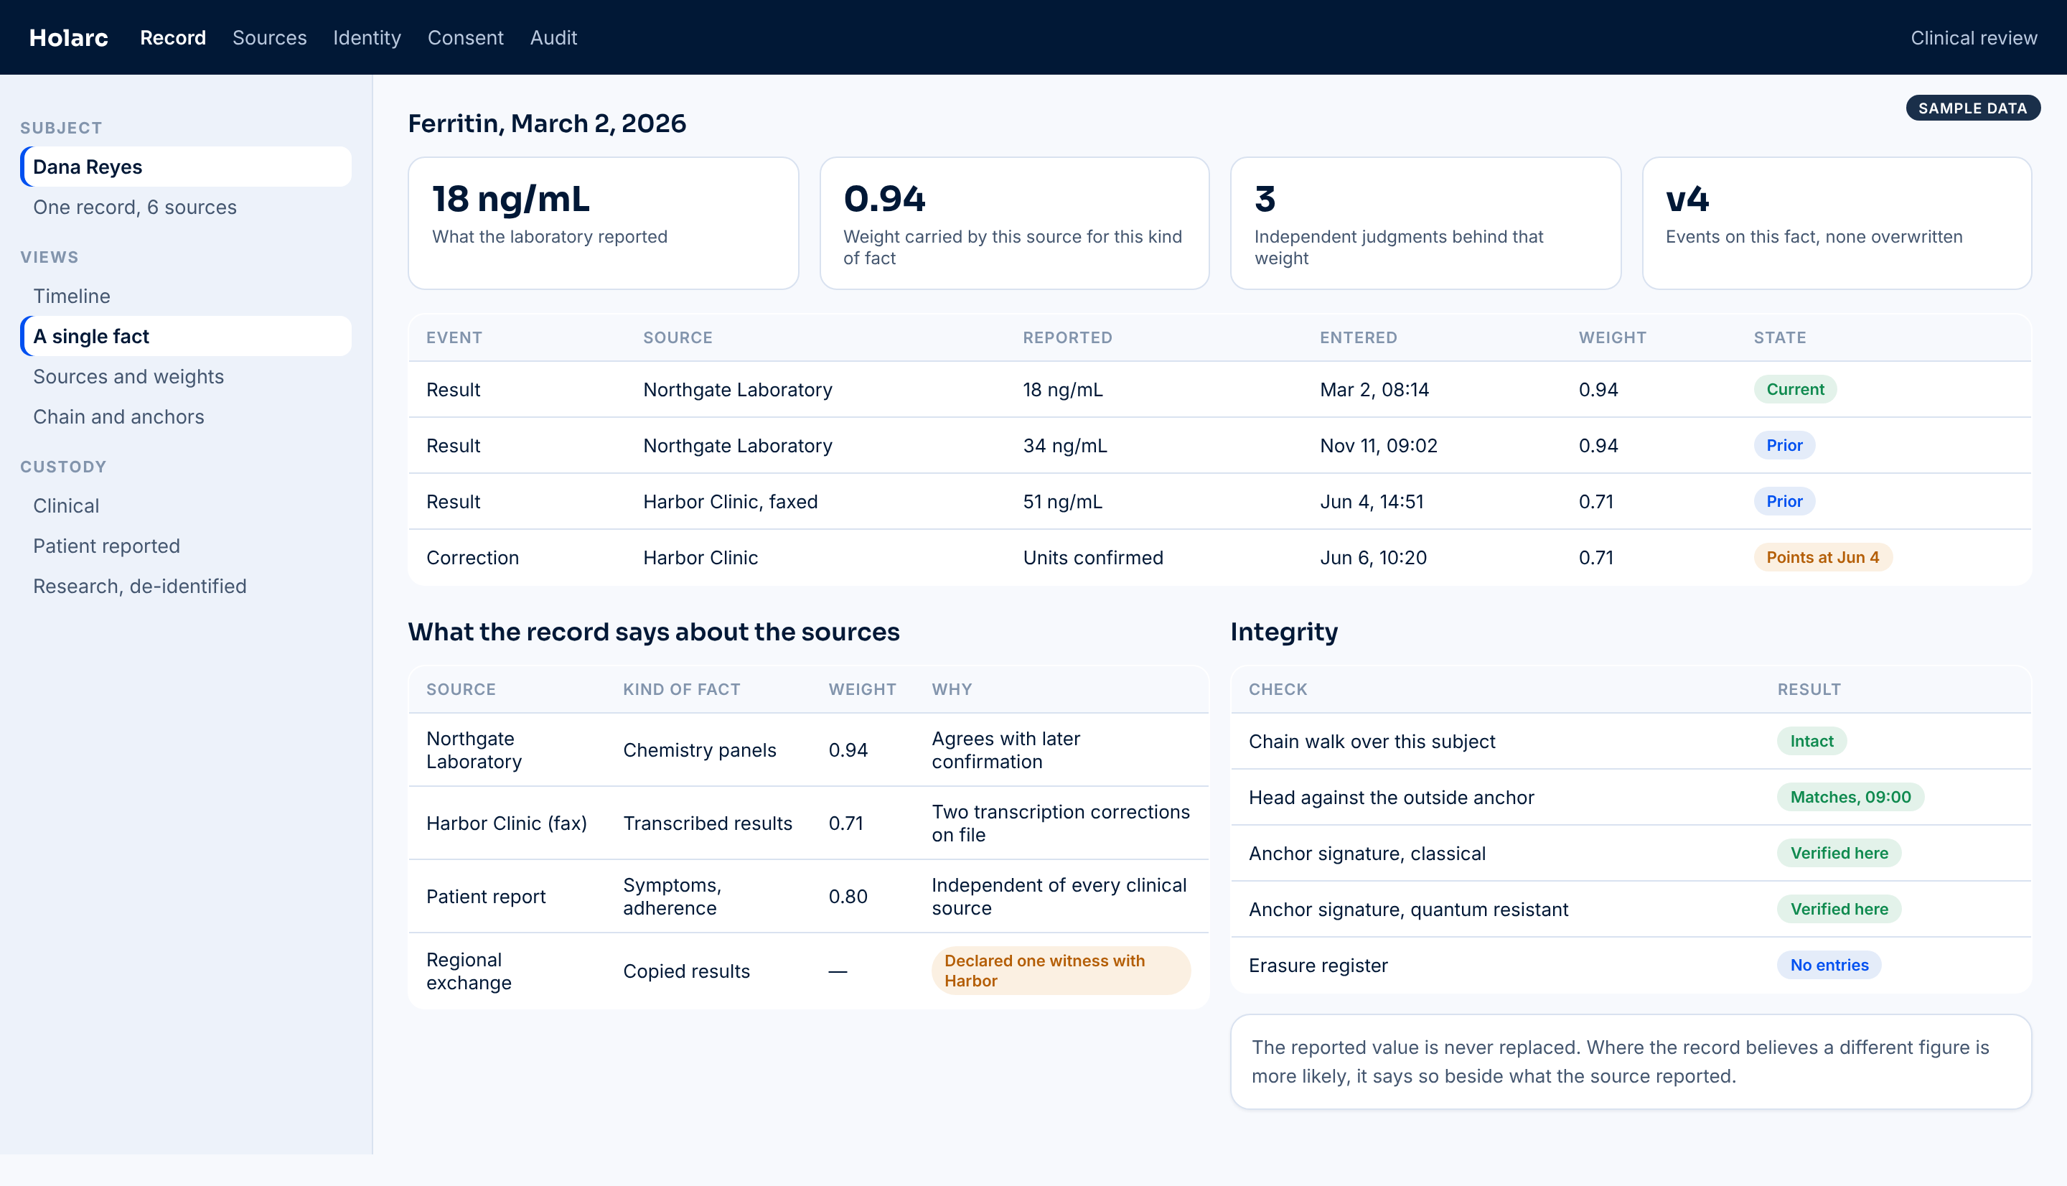The height and width of the screenshot is (1186, 2067).
Task: Click the Integrity section heading
Action: tap(1284, 632)
